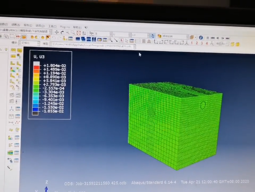Viewport: 255px width, 192px height.
Task: Open the 工具(T) menu
Action: pos(52,26)
